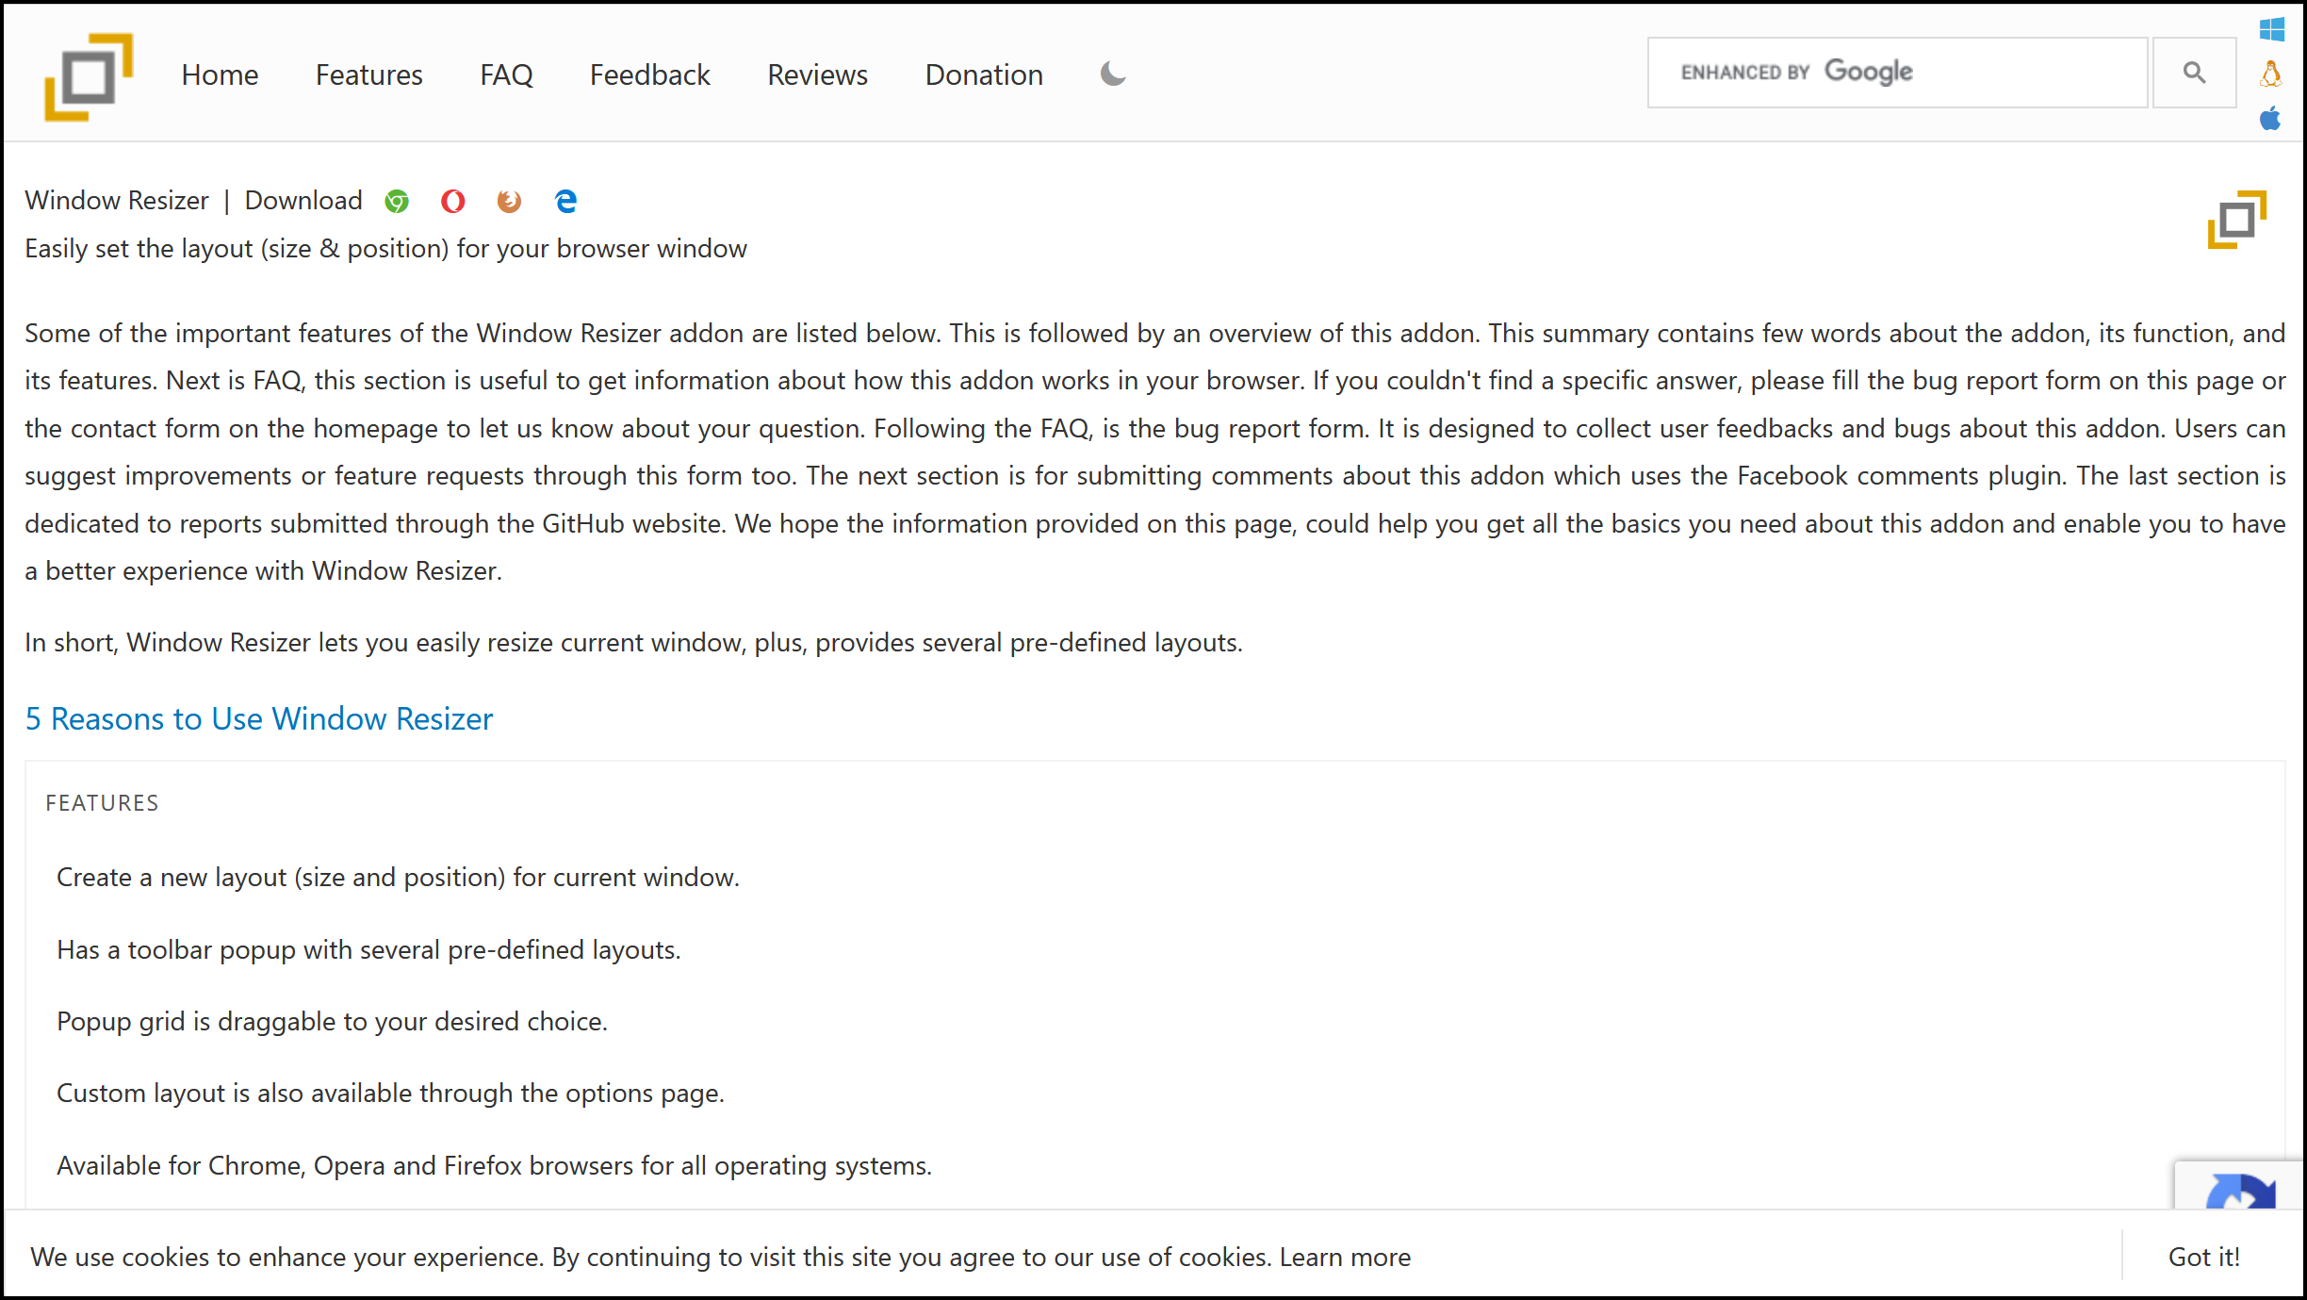The image size is (2307, 1300).
Task: Click 'Popup grid is draggable' feature line
Action: point(332,1021)
